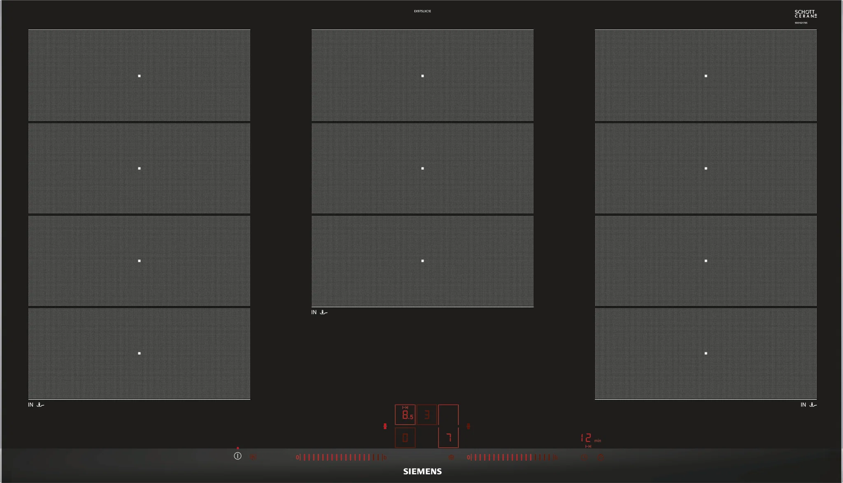The image size is (843, 483).
Task: Touch the top-right cooking zone center dot
Action: pyautogui.click(x=706, y=76)
